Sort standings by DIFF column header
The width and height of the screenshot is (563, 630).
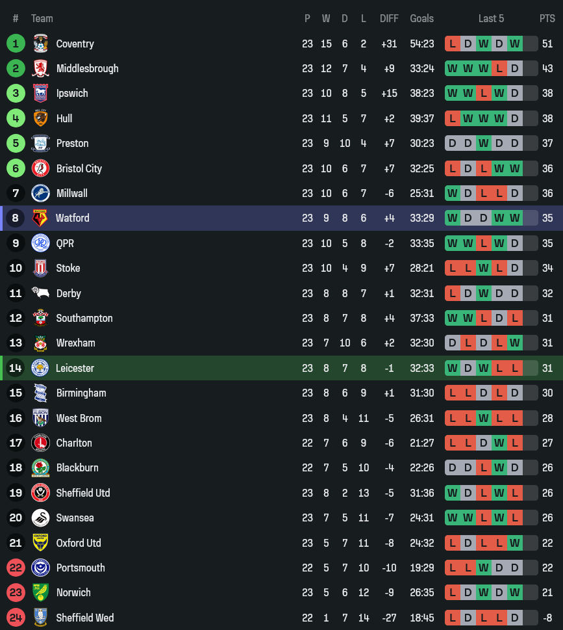tap(389, 18)
